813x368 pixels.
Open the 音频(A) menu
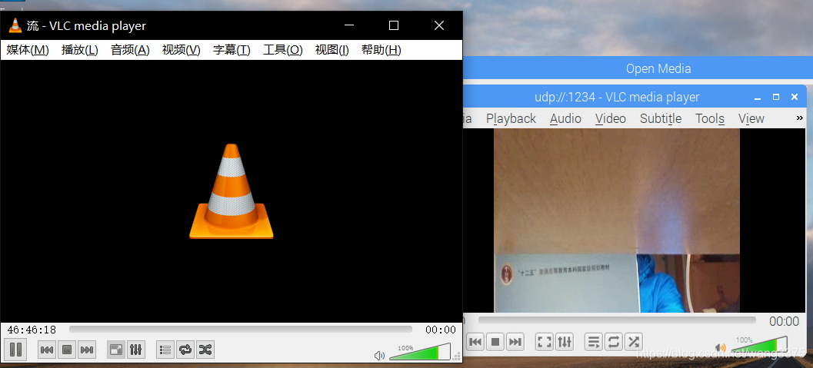point(130,50)
